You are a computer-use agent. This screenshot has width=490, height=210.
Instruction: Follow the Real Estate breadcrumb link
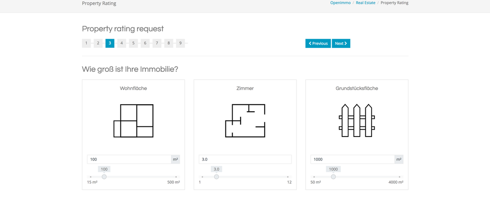tap(365, 3)
